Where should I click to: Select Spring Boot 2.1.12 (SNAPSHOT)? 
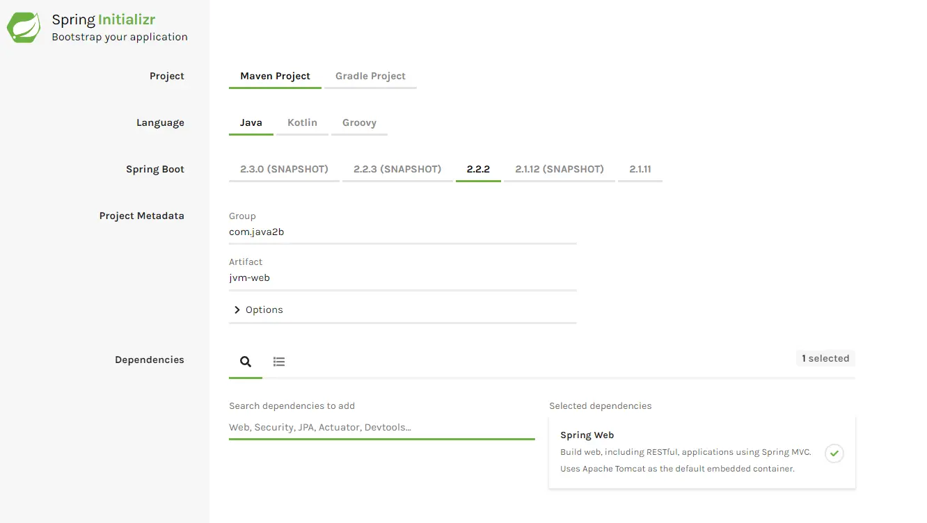coord(560,170)
